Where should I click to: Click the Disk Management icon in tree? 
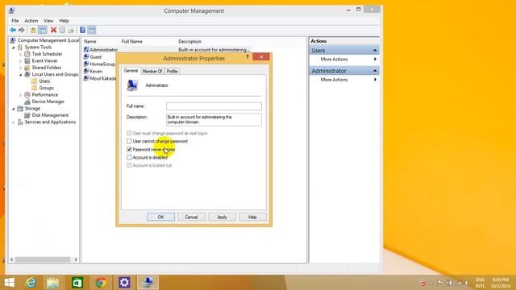27,115
